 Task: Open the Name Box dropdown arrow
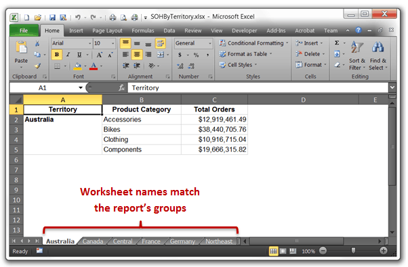(81, 88)
